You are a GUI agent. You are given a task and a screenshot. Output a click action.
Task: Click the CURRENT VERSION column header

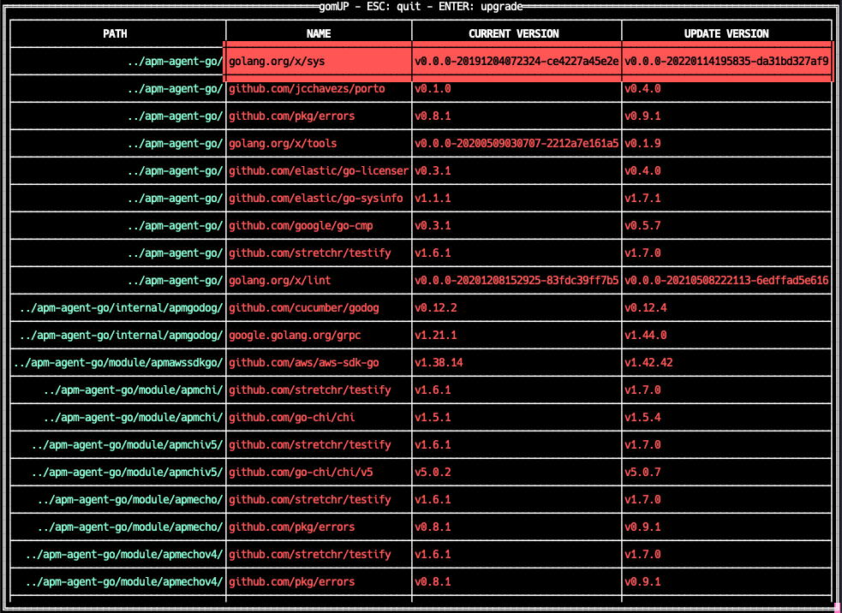coord(513,33)
